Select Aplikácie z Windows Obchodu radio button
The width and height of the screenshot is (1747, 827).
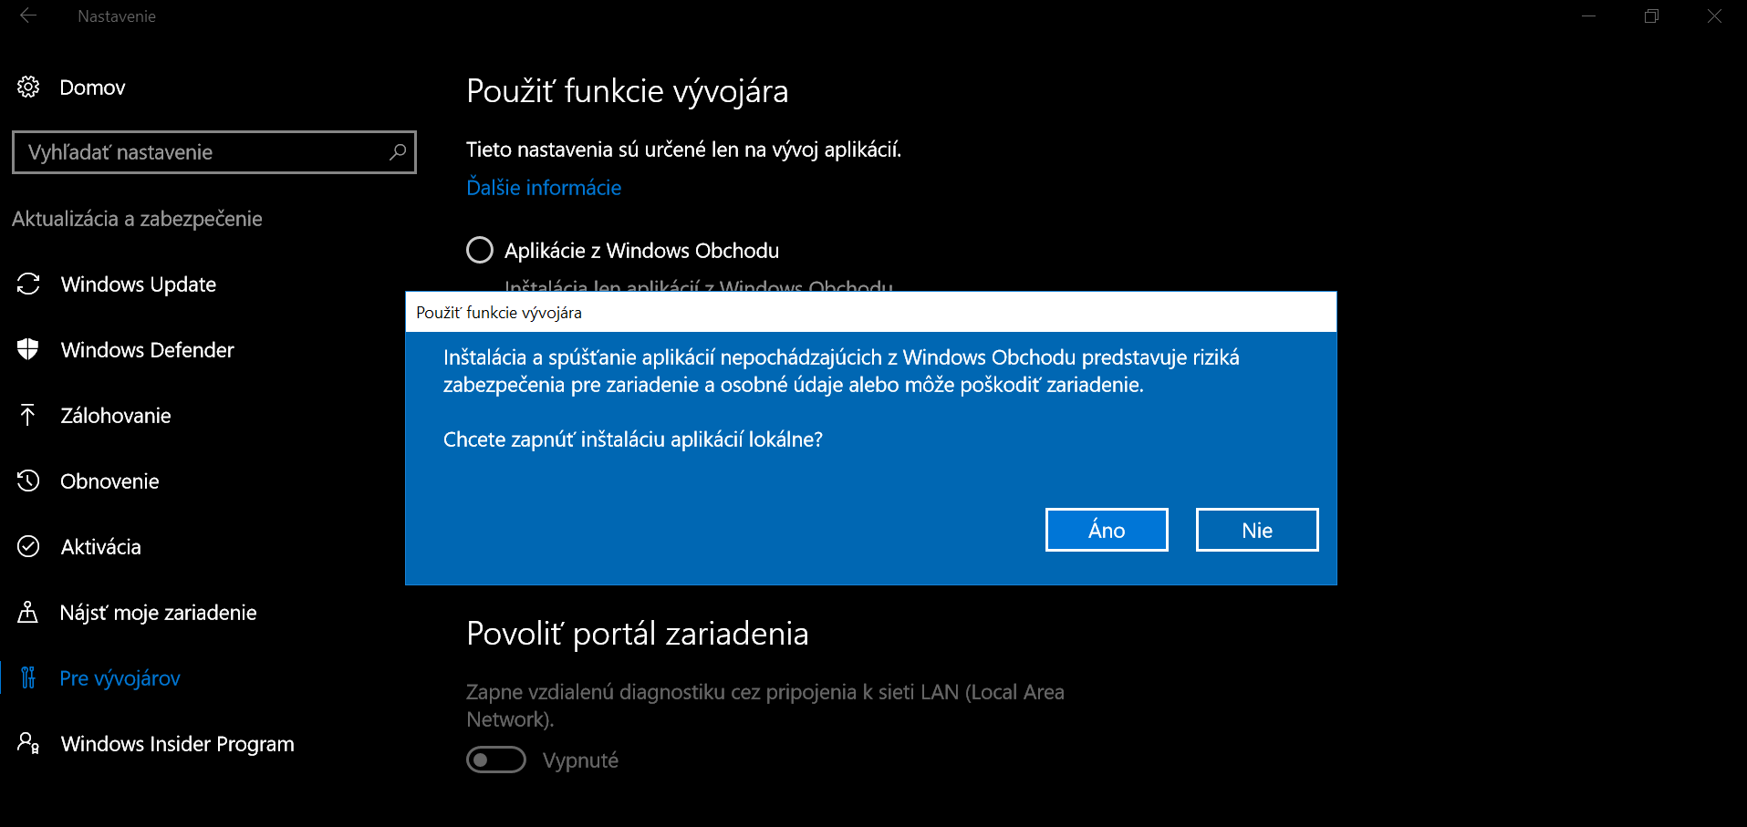click(480, 250)
